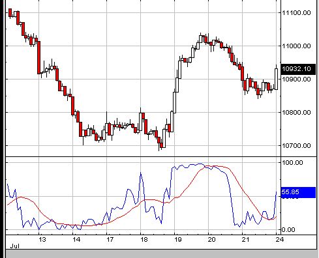Select date 18 on time axis

pos(144,240)
